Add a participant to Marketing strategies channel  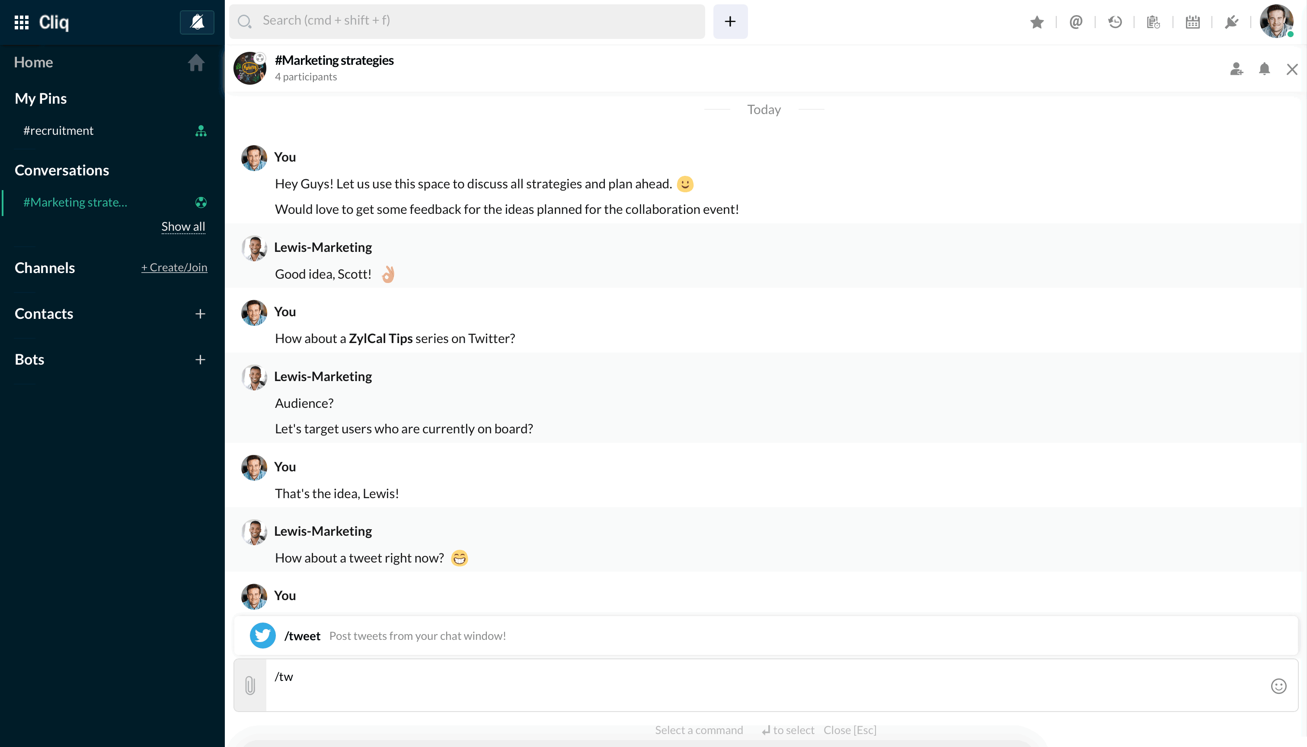click(x=1237, y=69)
